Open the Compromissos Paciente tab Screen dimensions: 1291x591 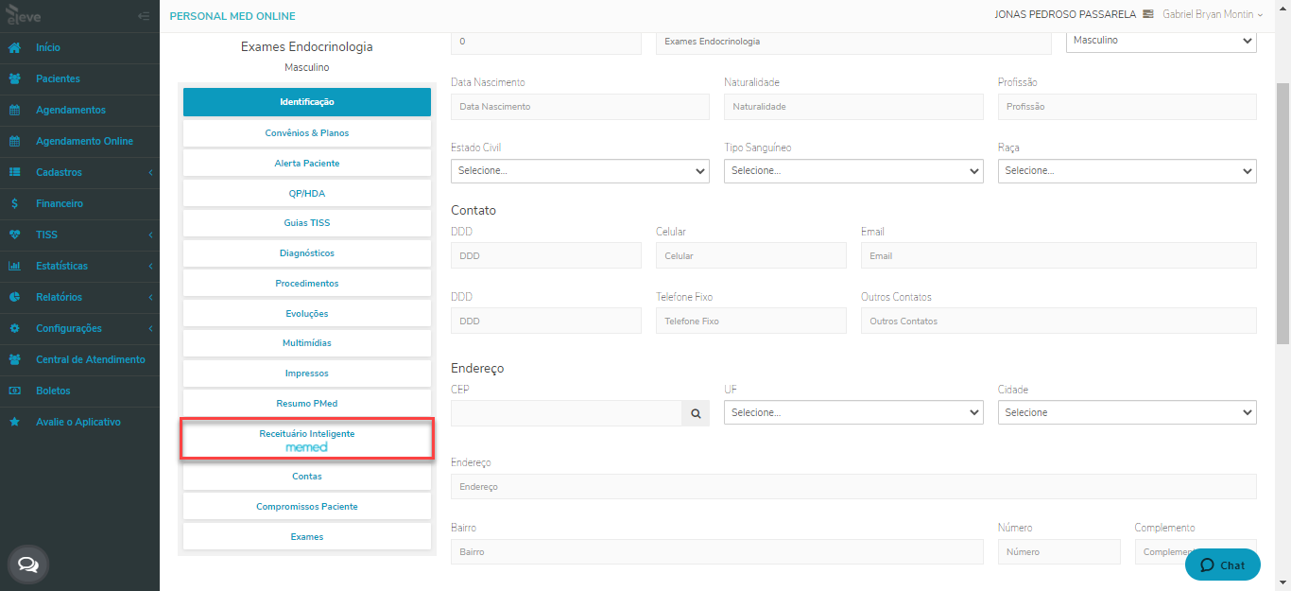click(x=307, y=507)
